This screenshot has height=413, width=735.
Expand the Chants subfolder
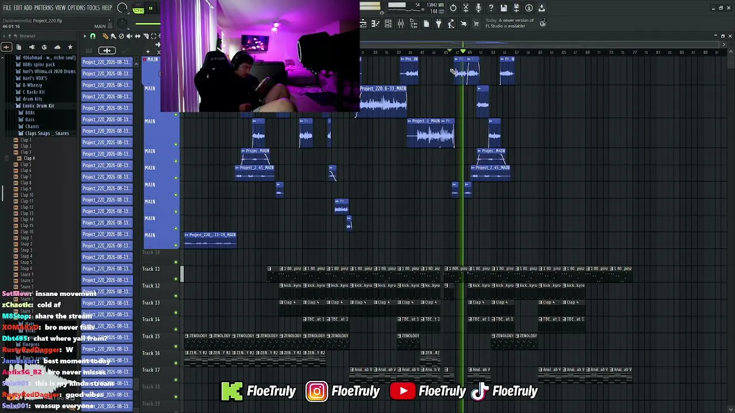[29, 126]
